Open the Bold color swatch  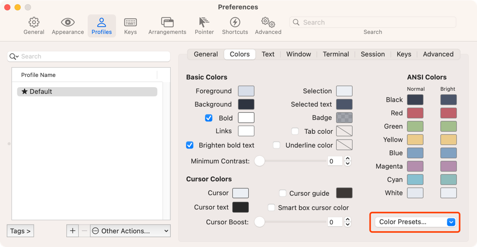[246, 118]
